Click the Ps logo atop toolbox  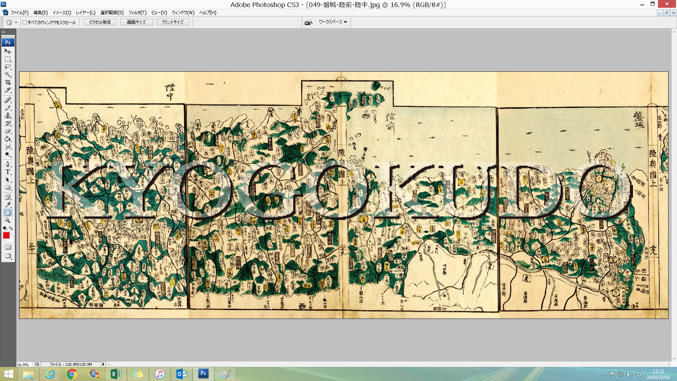click(x=8, y=42)
